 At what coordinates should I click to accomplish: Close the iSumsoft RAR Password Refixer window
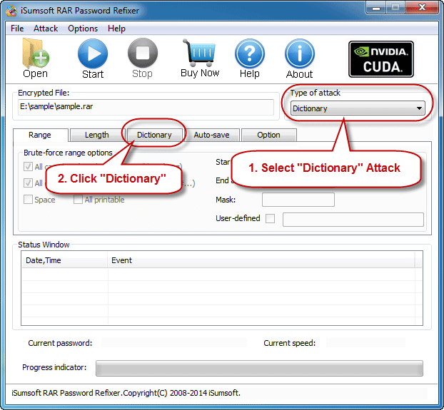click(x=422, y=8)
